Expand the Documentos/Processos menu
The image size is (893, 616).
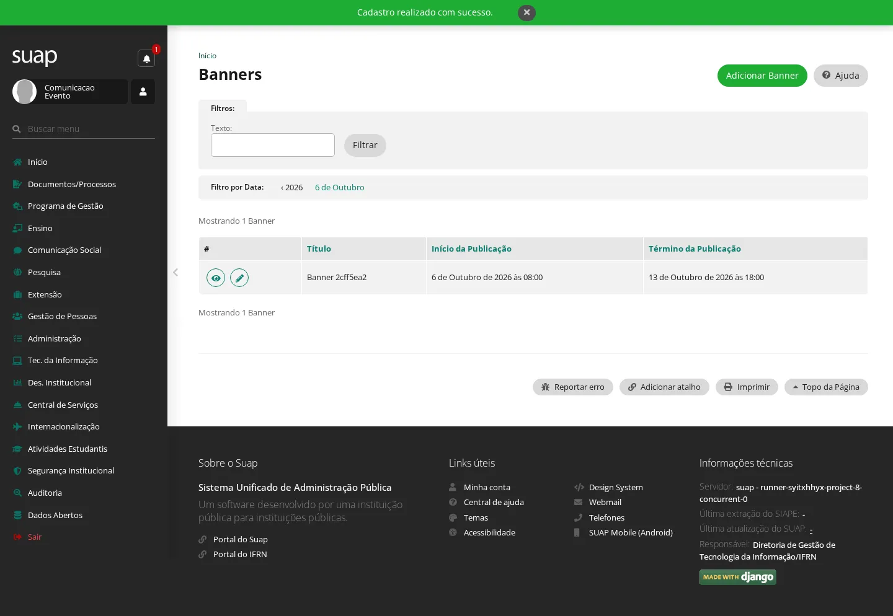coord(84,184)
